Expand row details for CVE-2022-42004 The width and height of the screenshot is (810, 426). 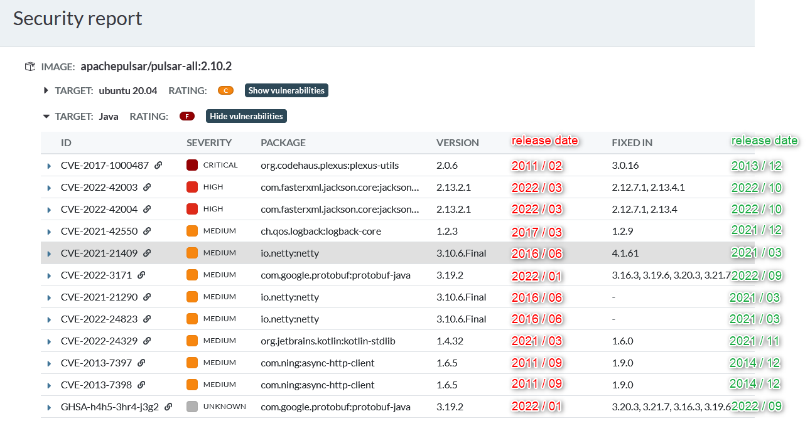49,210
